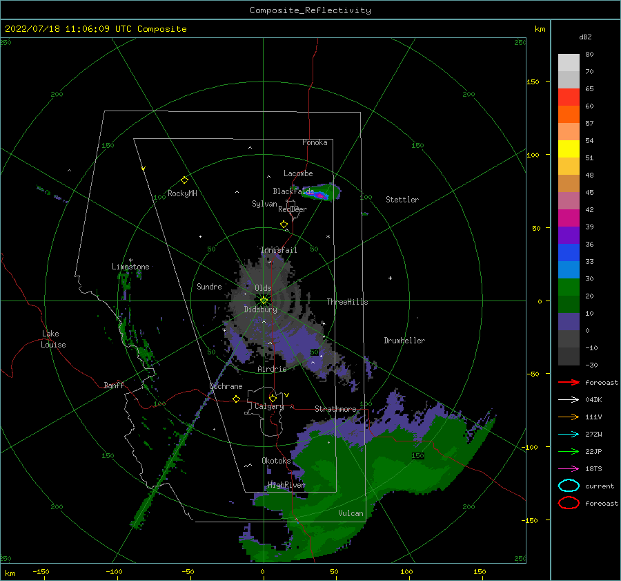Click the 80 dBZ legend color swatch
This screenshot has height=581, width=621.
point(569,63)
